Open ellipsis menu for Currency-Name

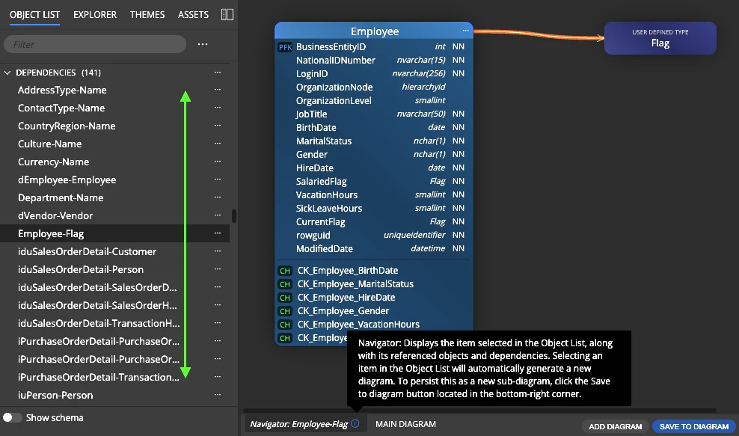point(217,162)
